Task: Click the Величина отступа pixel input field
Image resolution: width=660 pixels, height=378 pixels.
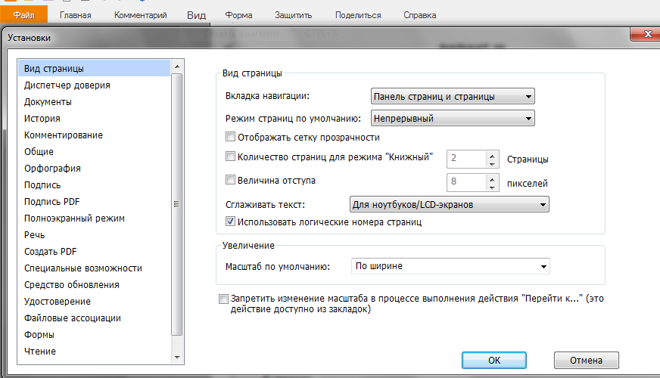Action: click(x=465, y=181)
